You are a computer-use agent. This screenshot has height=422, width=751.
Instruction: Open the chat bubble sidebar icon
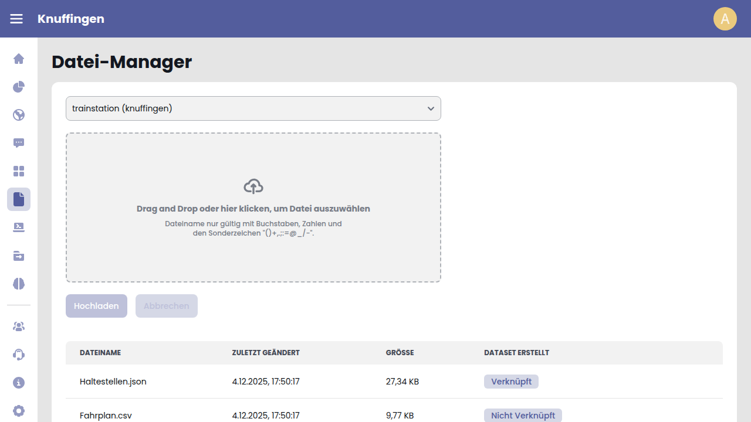[19, 143]
